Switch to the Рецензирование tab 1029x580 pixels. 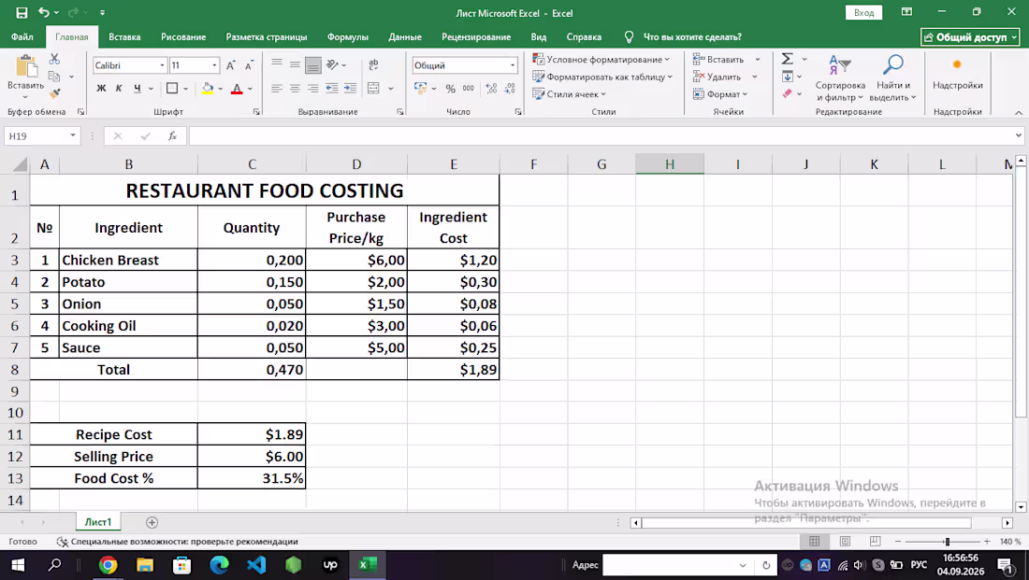[476, 36]
